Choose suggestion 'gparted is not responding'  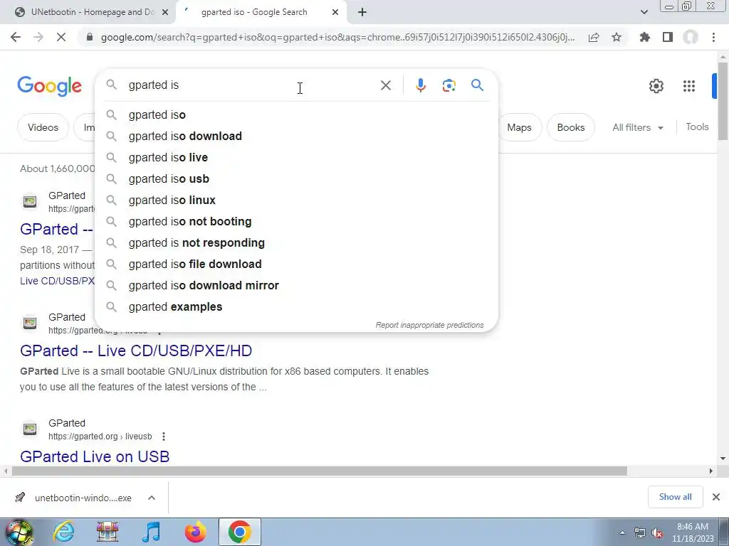coord(296,243)
